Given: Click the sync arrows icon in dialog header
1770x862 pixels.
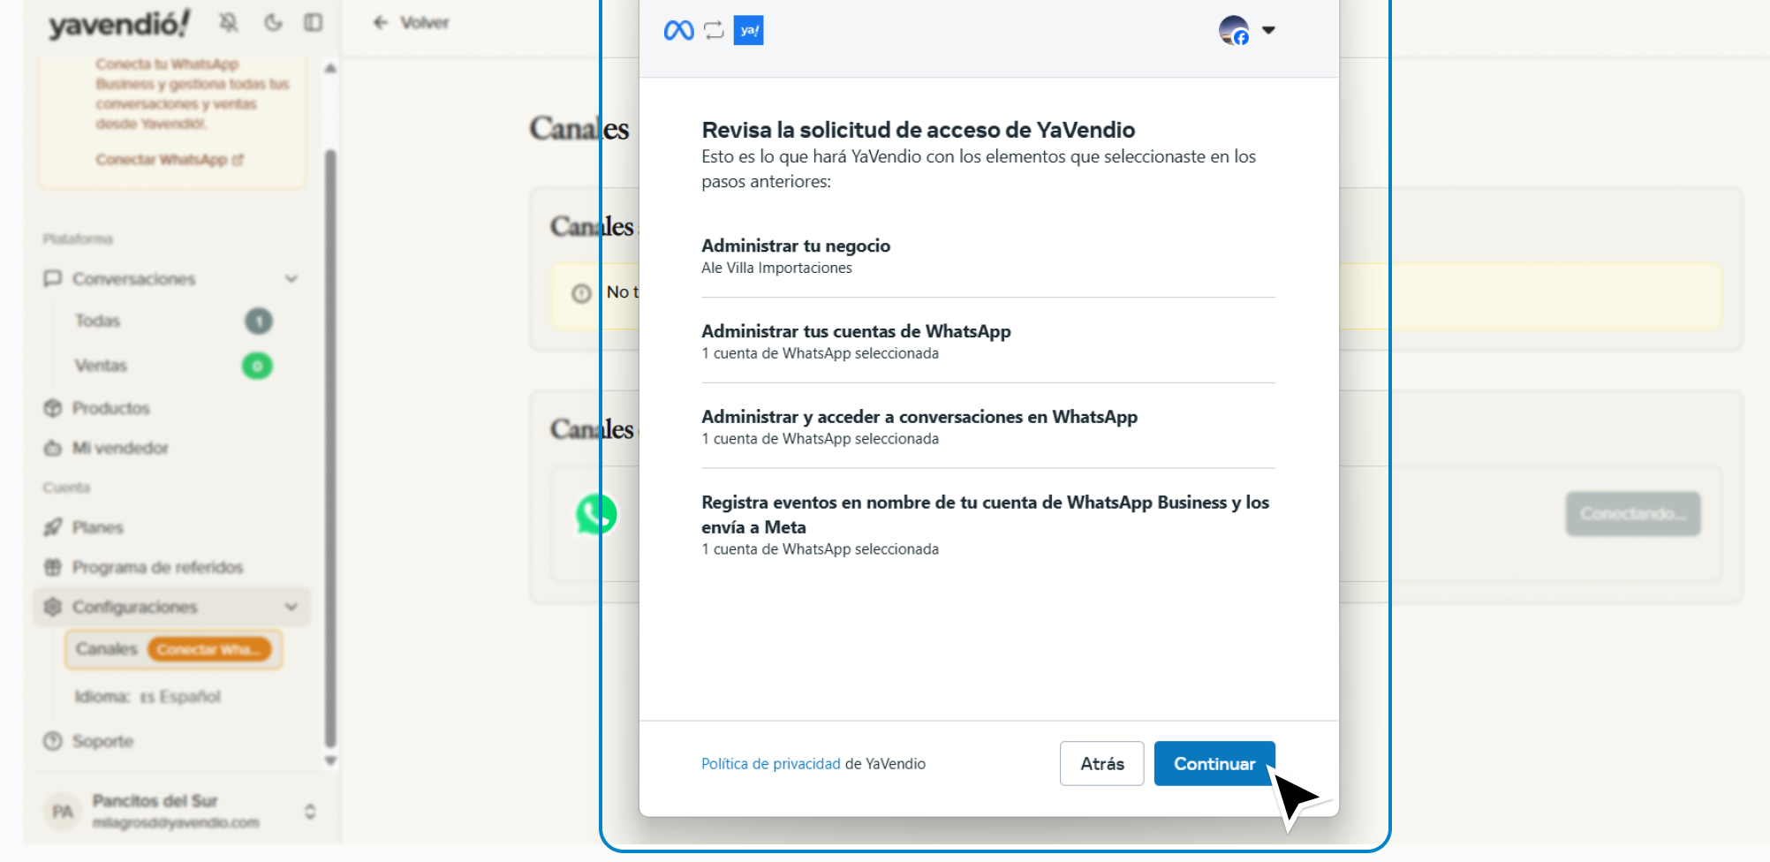Looking at the screenshot, I should 714,31.
